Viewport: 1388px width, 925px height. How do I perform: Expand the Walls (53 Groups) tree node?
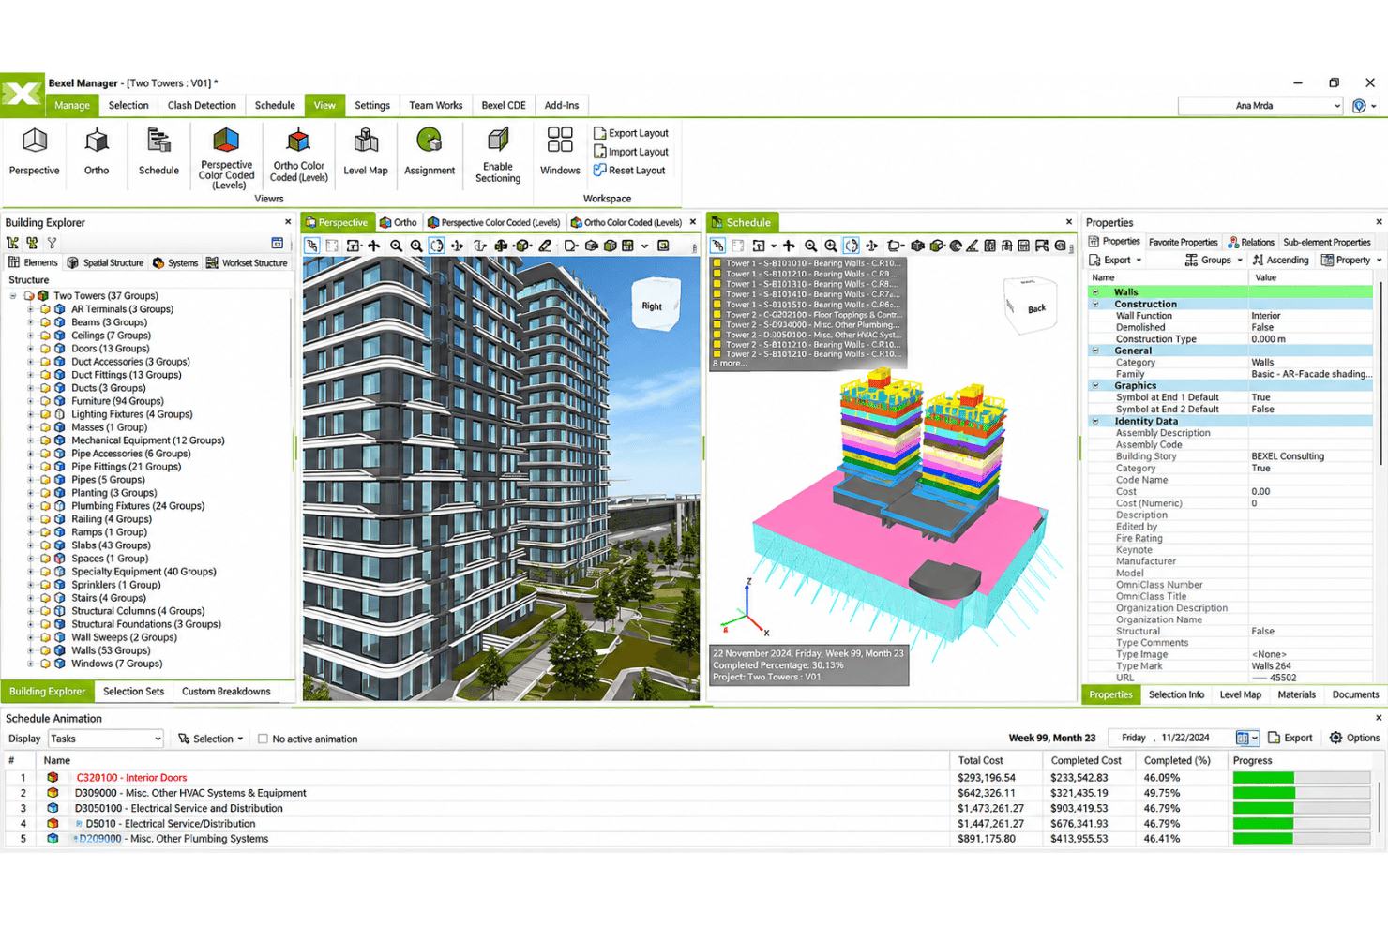point(30,650)
